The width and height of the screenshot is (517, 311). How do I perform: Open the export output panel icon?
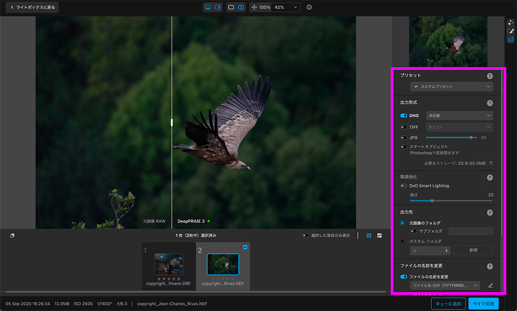coord(511,40)
